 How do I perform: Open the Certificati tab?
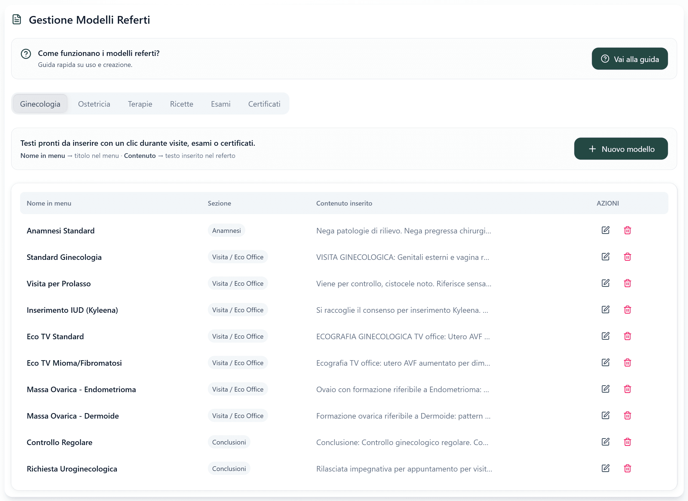(264, 104)
